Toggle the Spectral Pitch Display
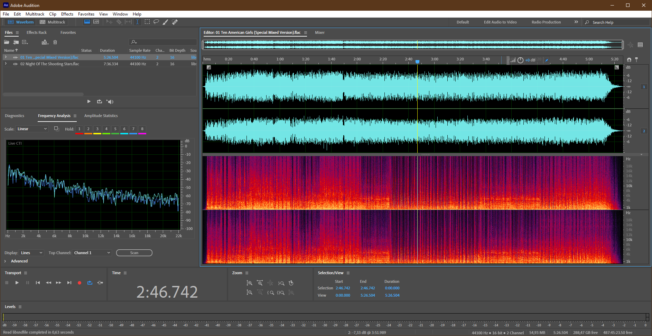This screenshot has height=336, width=652. [x=96, y=22]
